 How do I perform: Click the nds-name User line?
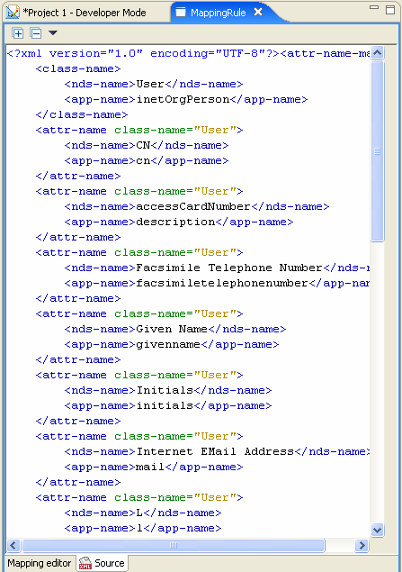(x=154, y=85)
